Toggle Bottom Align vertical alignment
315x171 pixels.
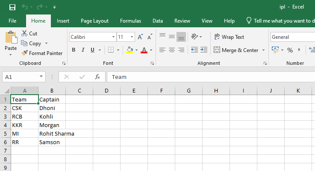point(181,37)
